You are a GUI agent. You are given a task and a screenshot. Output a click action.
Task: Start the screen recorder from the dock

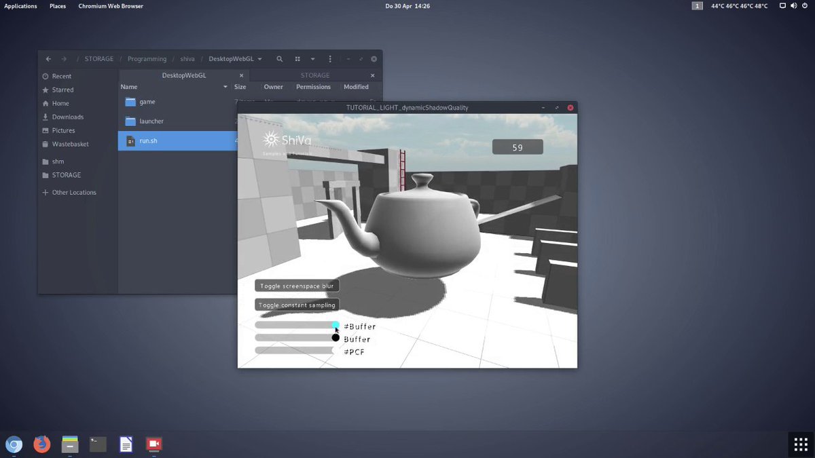(153, 444)
